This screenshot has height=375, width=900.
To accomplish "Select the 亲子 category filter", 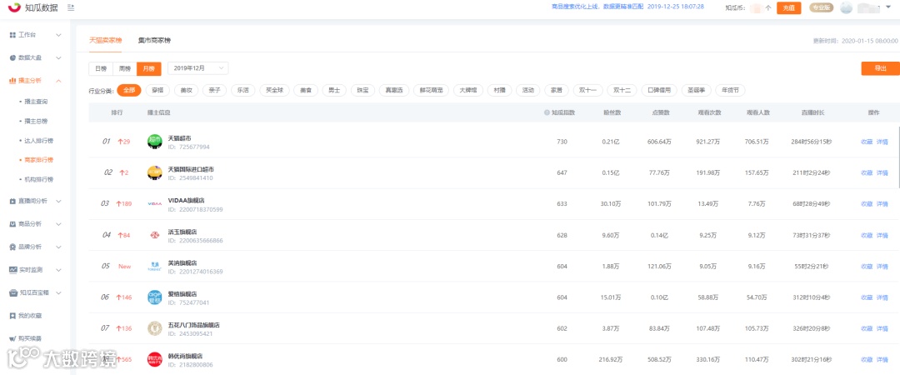I will (x=213, y=90).
